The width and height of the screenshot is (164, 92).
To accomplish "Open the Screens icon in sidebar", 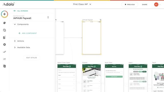I will coord(5,30).
